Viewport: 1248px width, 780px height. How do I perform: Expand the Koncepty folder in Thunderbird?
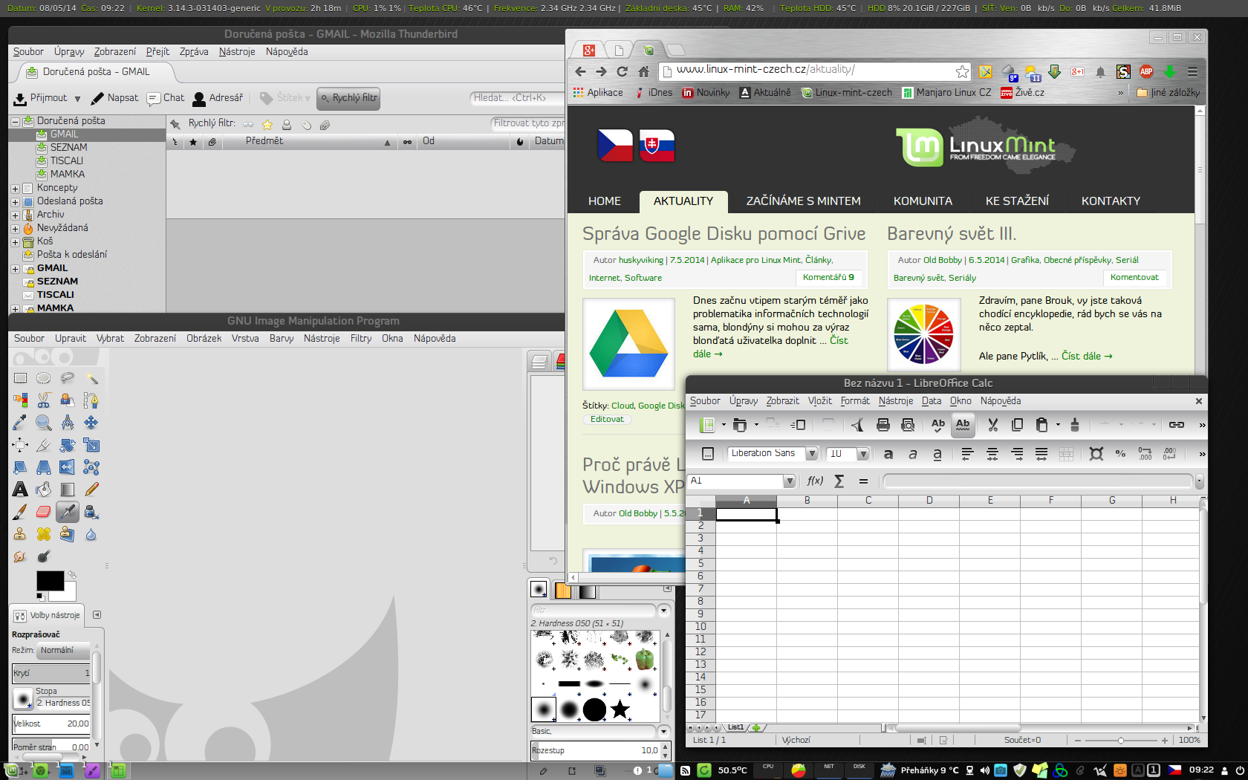click(x=15, y=189)
